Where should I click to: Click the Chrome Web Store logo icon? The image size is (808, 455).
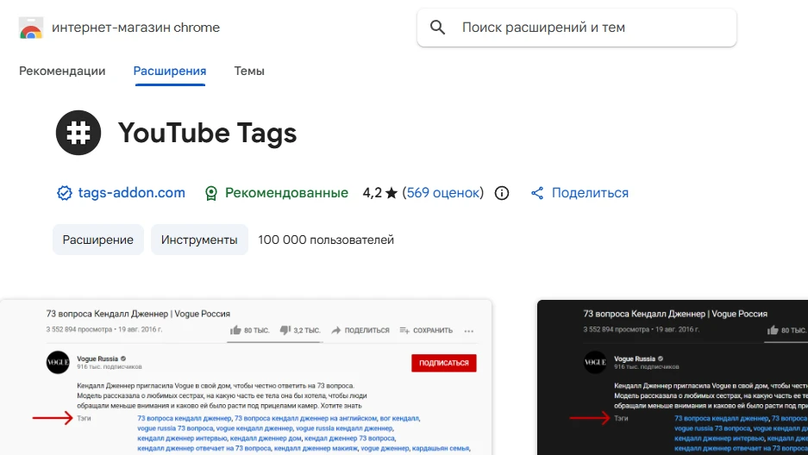tap(31, 28)
